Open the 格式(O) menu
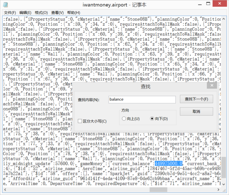This screenshot has height=195, width=229. click(x=41, y=13)
